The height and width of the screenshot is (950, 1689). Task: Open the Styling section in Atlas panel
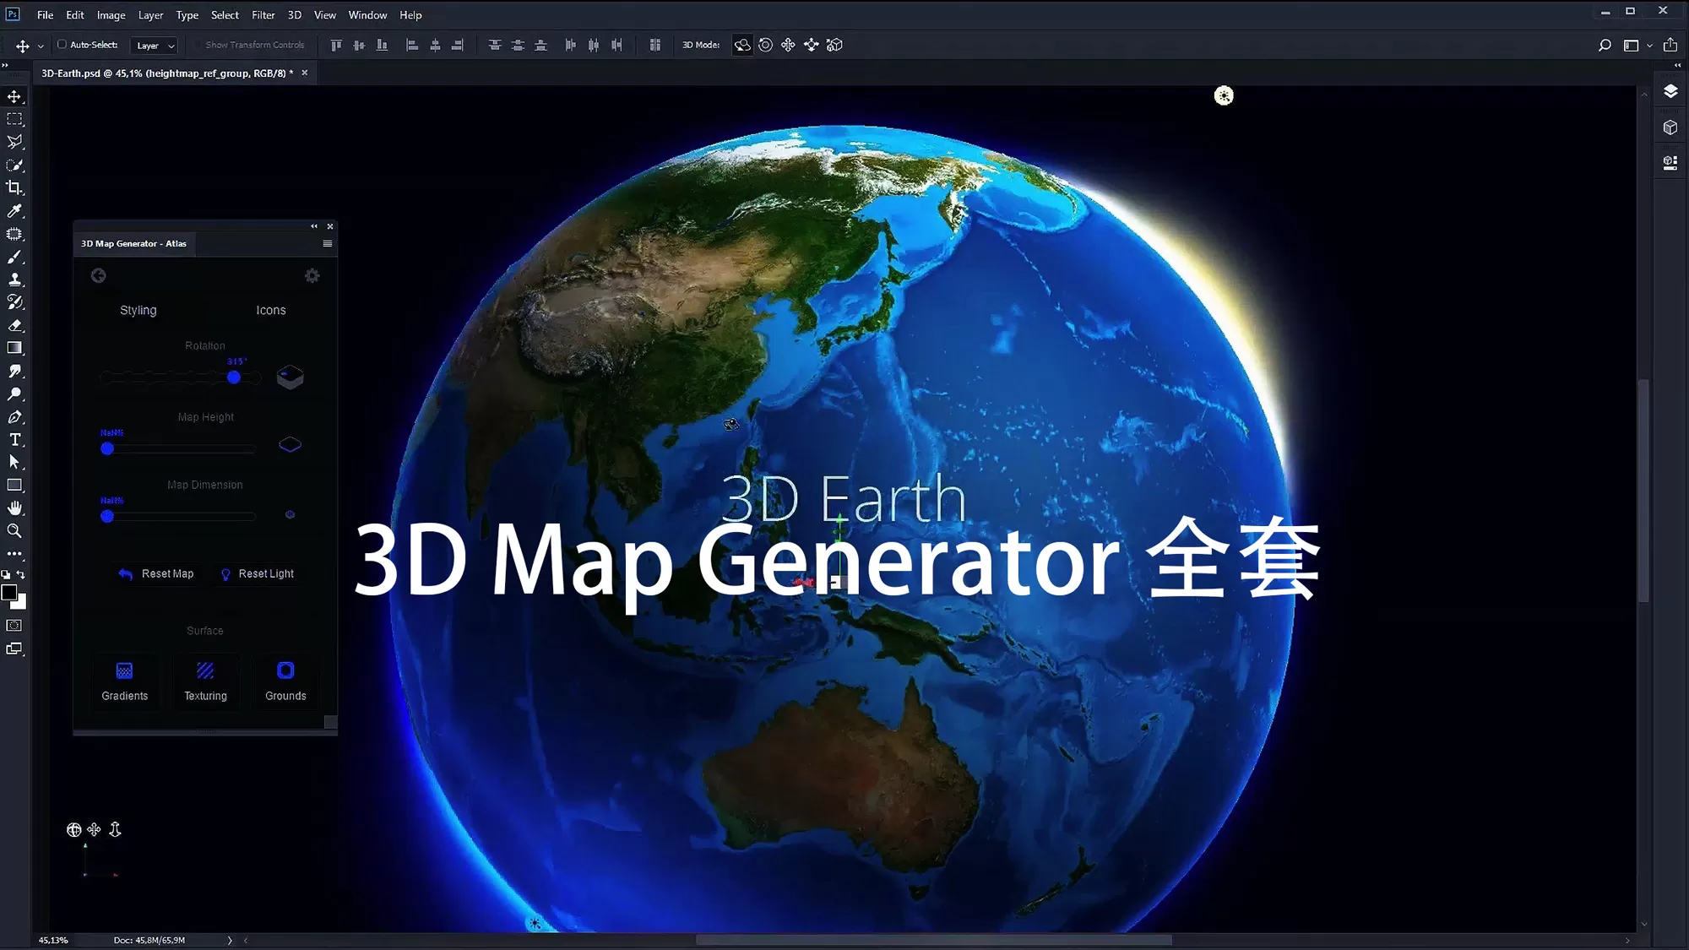coord(138,310)
